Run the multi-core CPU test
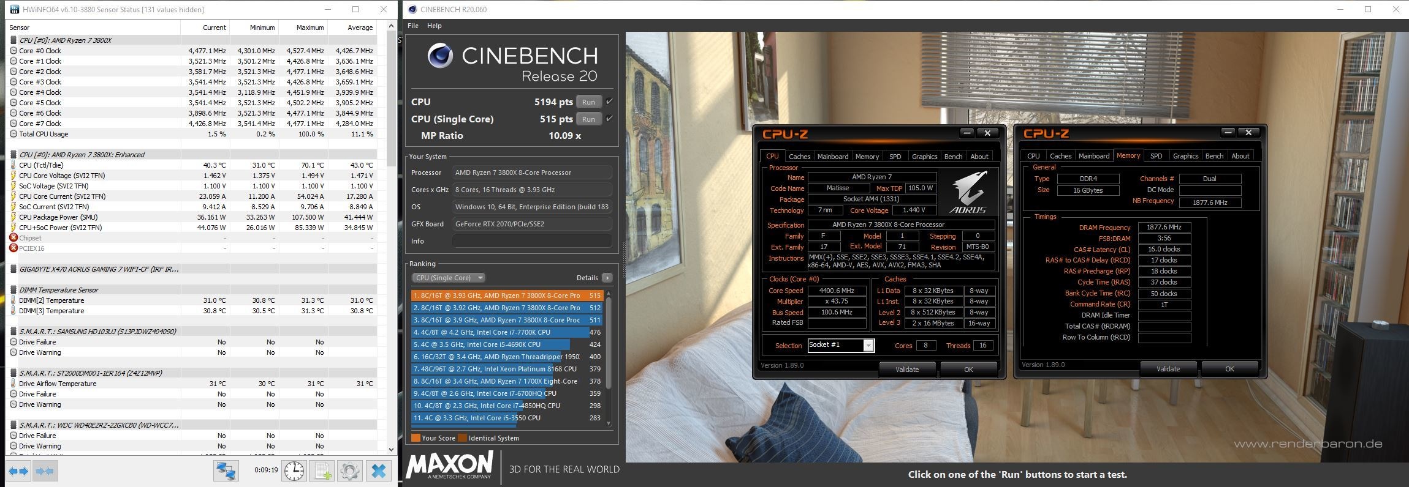 coord(588,102)
